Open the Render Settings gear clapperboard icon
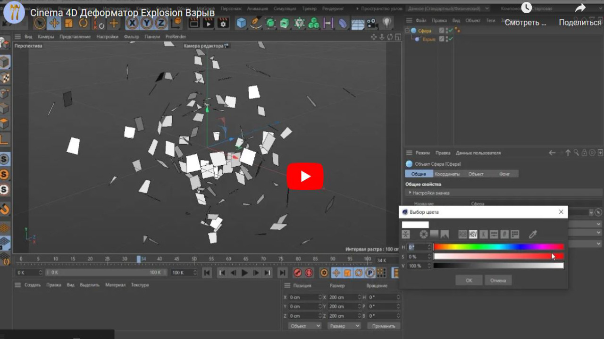604x339 pixels. (223, 23)
